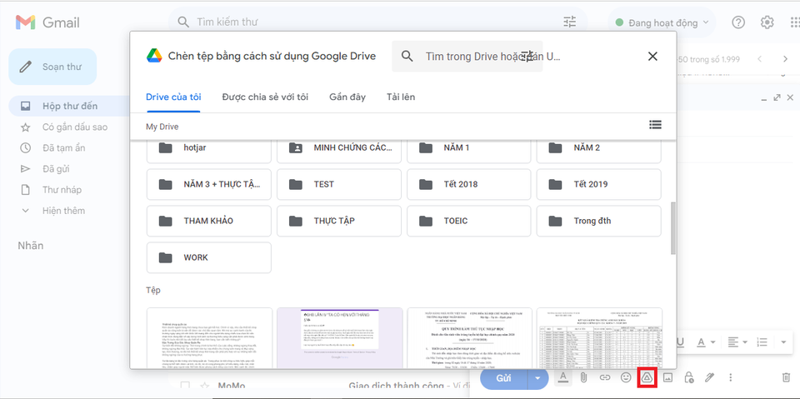This screenshot has width=800, height=399.
Task: Switch Drive picker to list view
Action: (655, 125)
